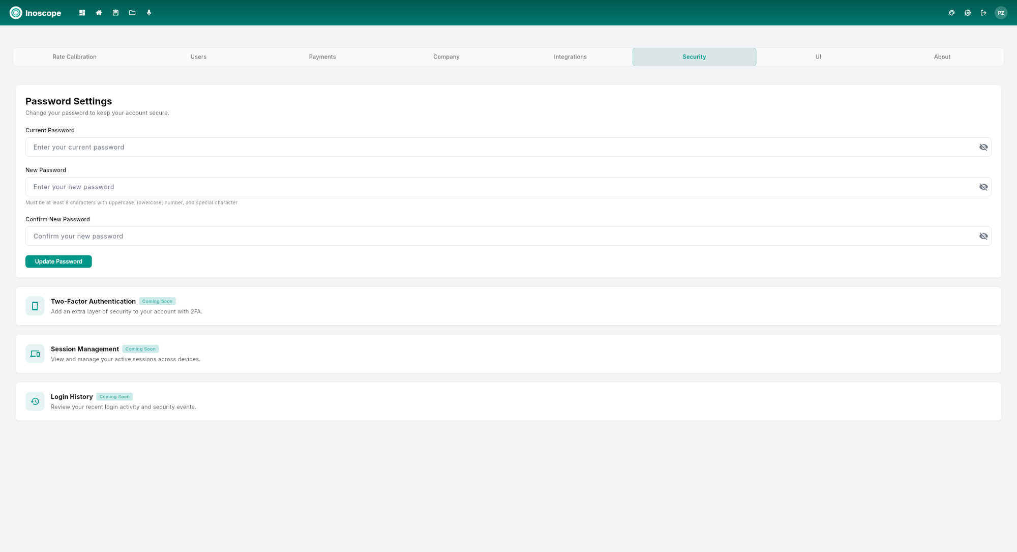Select the Payments tab
The image size is (1017, 552).
coord(322,56)
